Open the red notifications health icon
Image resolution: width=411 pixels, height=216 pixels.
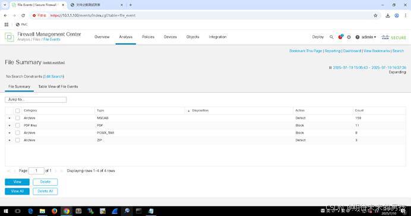(340, 37)
